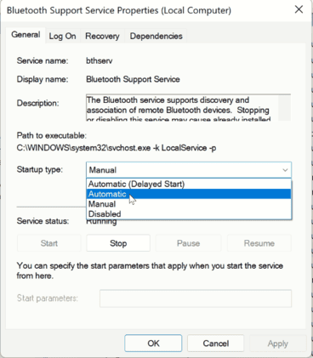Click the svchost.exe executable path text

pyautogui.click(x=117, y=148)
